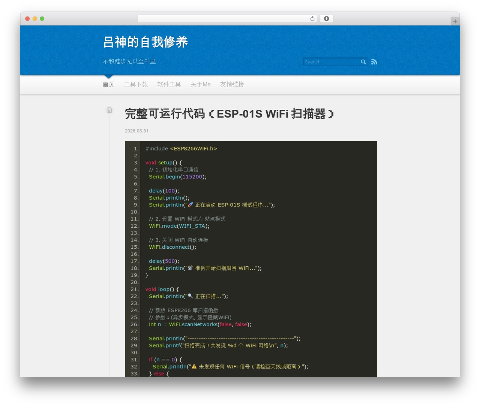
Task: Click the code line Serial.begin(115200);
Action: click(178, 177)
